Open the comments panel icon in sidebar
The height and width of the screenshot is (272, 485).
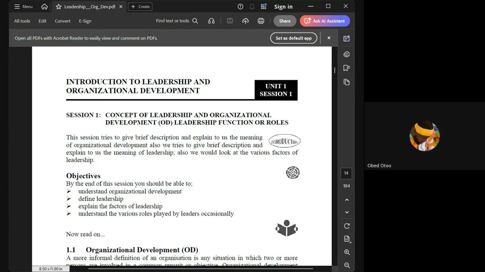tap(346, 54)
